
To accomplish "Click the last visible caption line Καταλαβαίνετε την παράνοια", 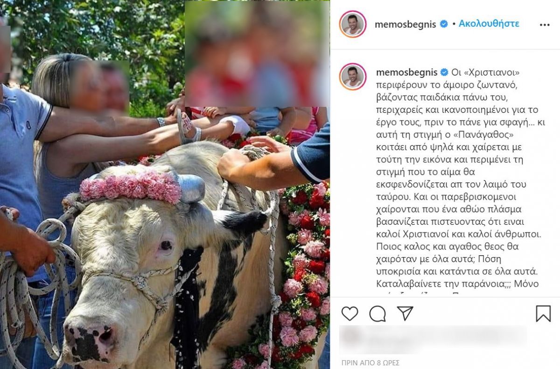I will pyautogui.click(x=457, y=284).
